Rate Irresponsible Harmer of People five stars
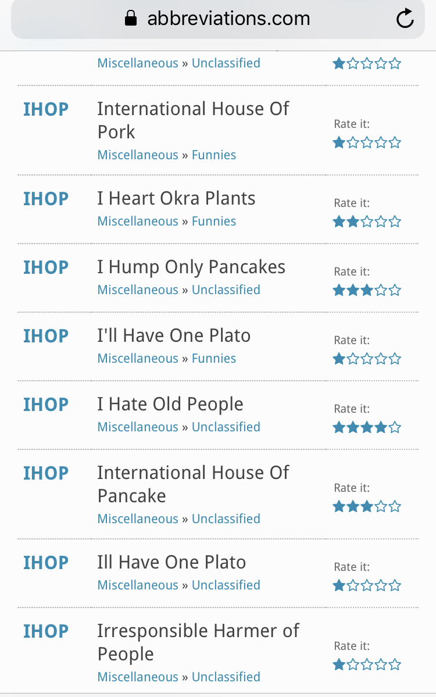This screenshot has height=697, width=436. pyautogui.click(x=395, y=664)
